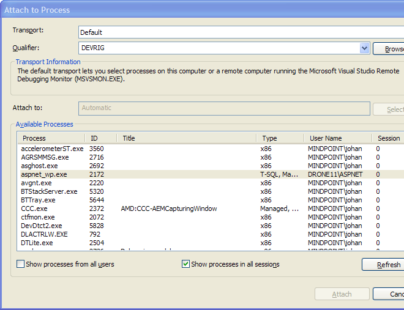
Task: Click process ID 2172
Action: [x=96, y=174]
